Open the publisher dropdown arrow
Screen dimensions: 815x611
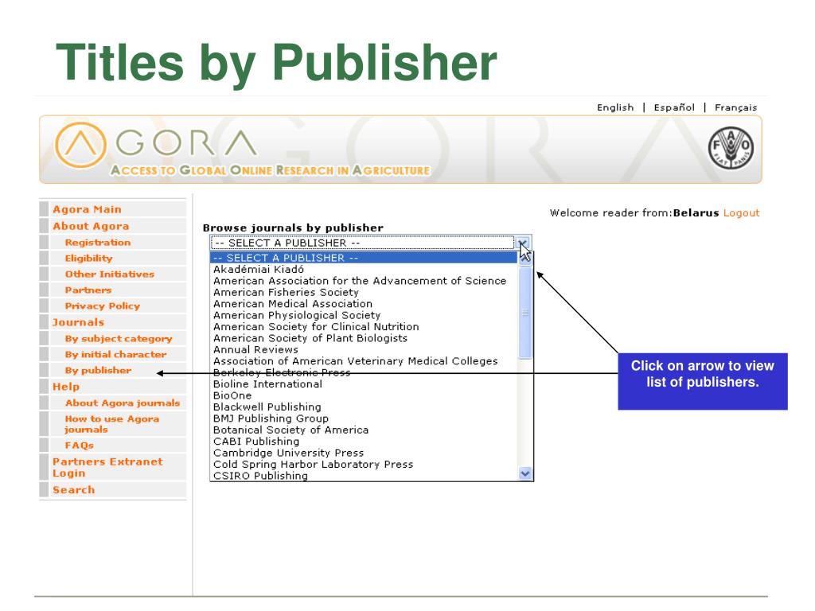pyautogui.click(x=522, y=243)
